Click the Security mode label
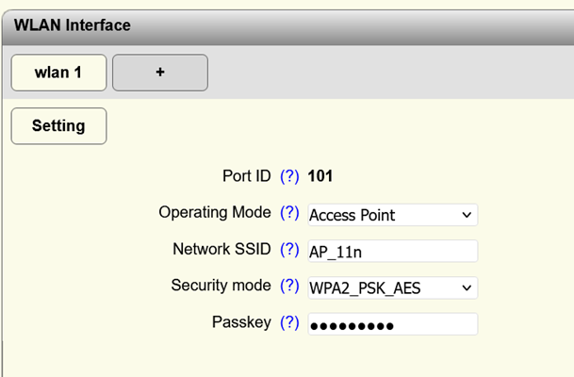The height and width of the screenshot is (377, 574). [x=221, y=286]
